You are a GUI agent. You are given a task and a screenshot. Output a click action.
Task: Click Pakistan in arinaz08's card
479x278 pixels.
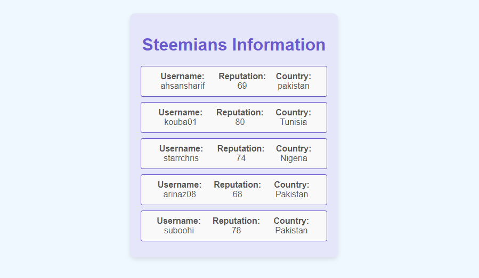pos(292,194)
